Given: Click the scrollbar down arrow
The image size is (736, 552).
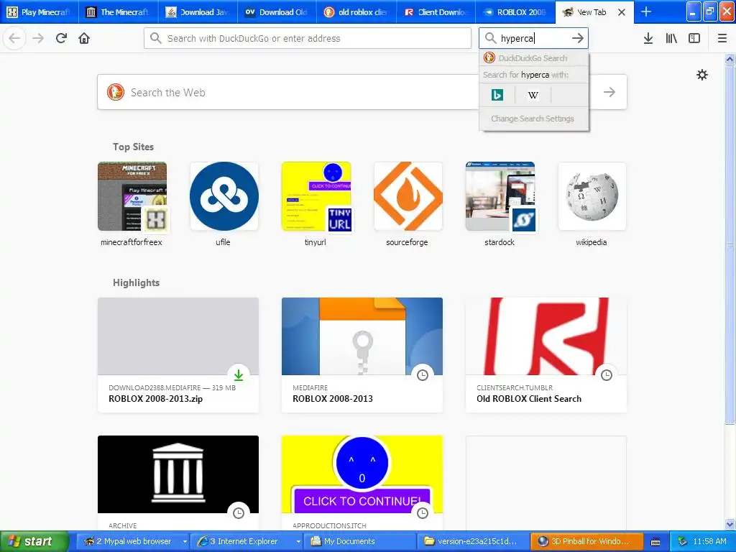Looking at the screenshot, I should [730, 524].
